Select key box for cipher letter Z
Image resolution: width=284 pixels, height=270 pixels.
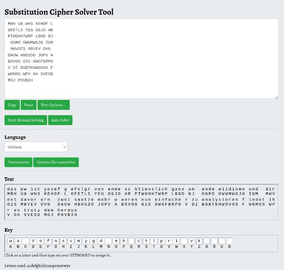199,241
